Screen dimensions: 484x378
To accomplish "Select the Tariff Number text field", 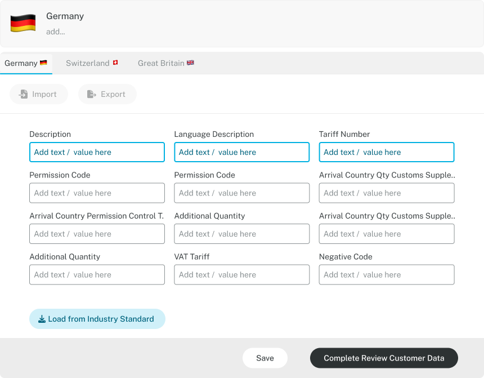I will (386, 152).
